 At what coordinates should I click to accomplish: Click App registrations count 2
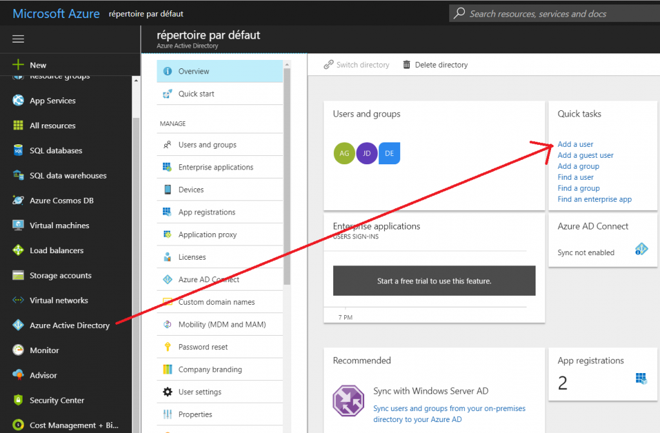pos(563,383)
